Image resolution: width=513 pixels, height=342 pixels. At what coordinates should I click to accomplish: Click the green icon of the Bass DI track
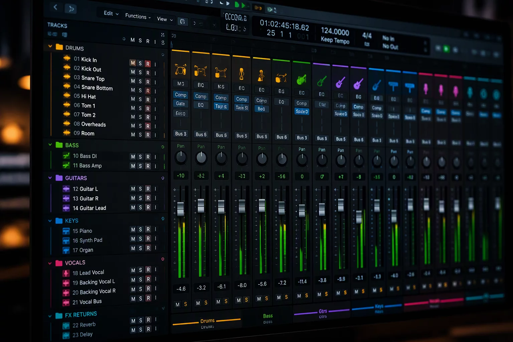(x=66, y=156)
